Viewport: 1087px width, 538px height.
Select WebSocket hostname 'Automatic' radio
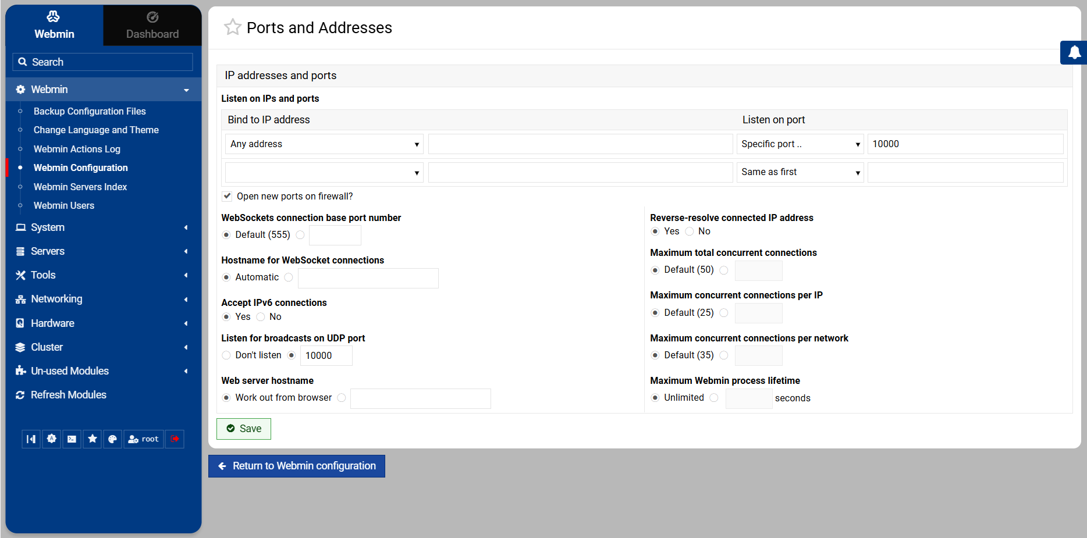226,277
